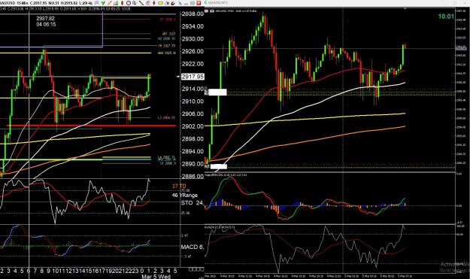Select the yellow horizontal line near 2926

75,53
